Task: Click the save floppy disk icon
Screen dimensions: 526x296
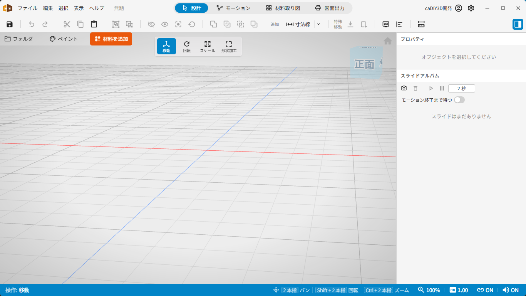Action: (x=10, y=24)
